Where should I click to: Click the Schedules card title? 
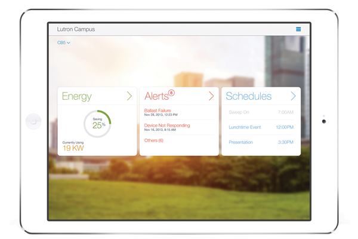(249, 96)
